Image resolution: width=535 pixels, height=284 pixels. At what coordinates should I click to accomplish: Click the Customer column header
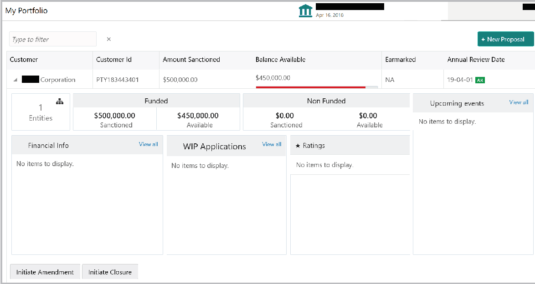click(x=24, y=60)
